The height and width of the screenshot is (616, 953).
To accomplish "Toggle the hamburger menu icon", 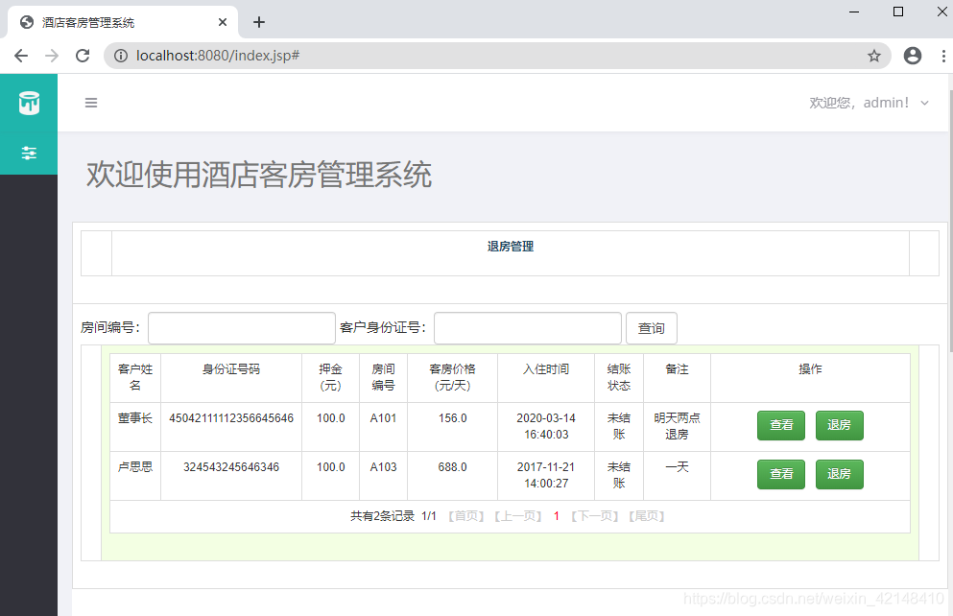I will pos(91,103).
